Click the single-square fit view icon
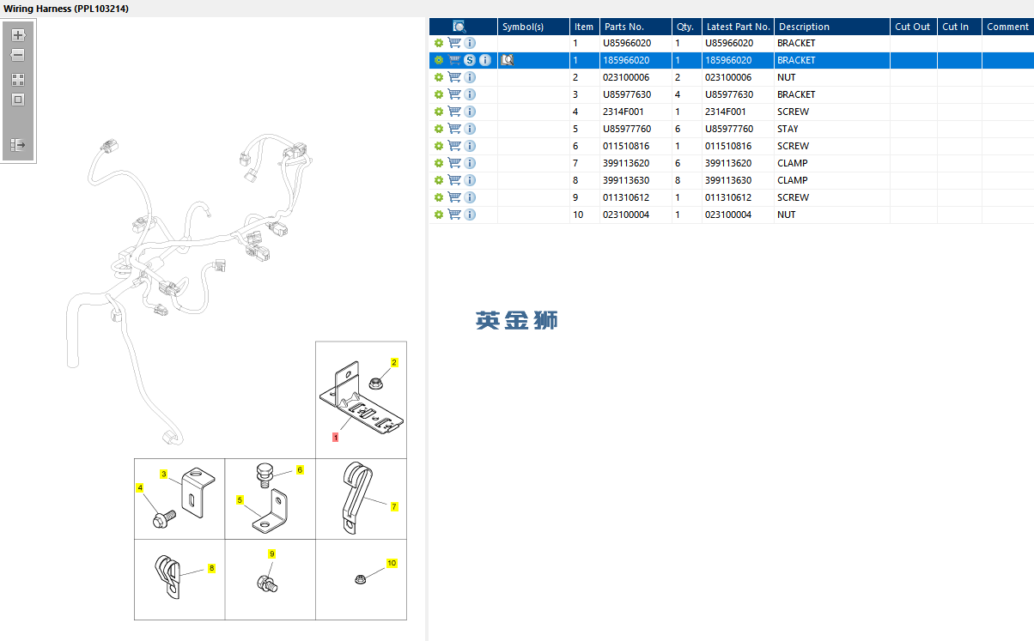 tap(17, 100)
